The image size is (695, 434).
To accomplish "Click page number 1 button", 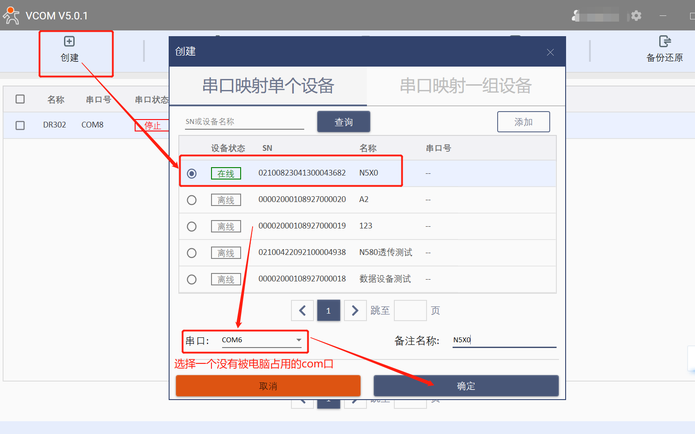I will pos(329,311).
